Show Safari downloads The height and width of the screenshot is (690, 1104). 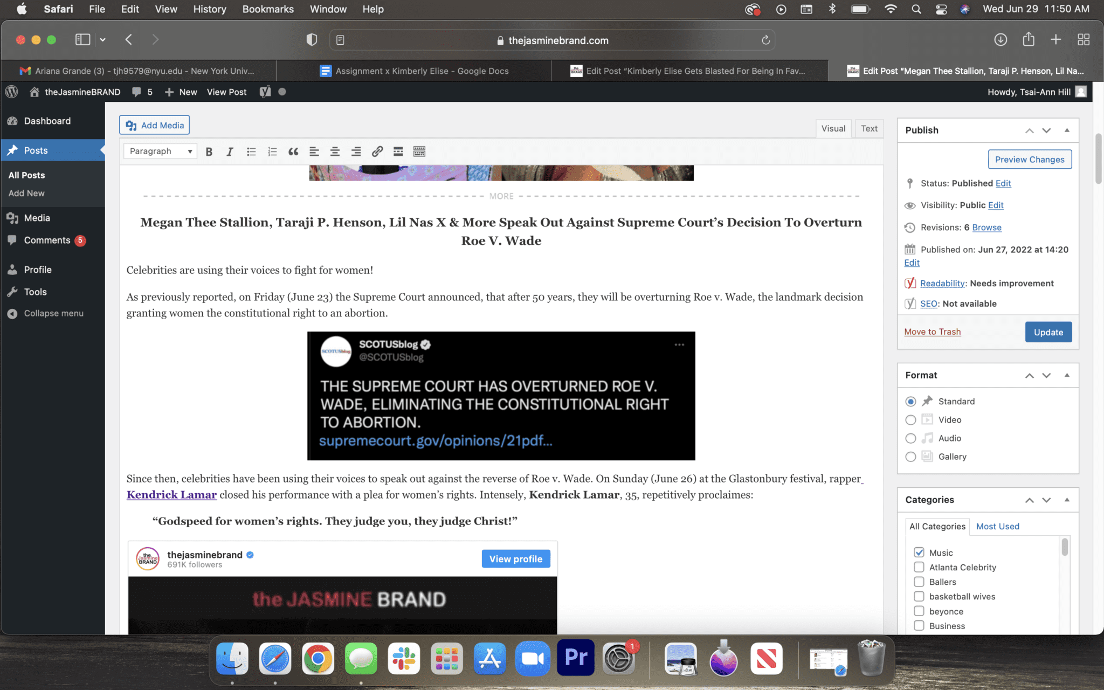click(x=1000, y=39)
